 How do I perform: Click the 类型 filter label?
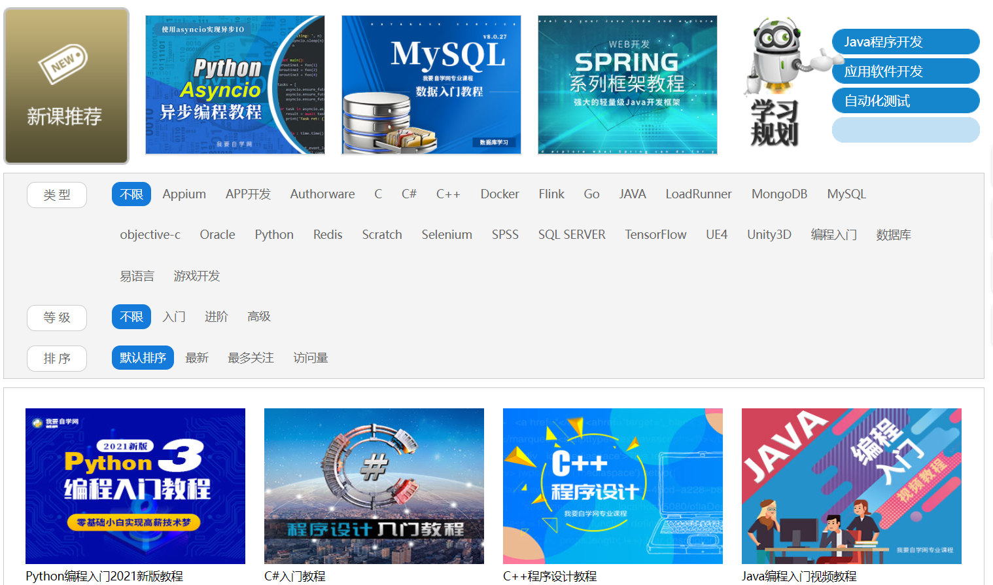[57, 195]
